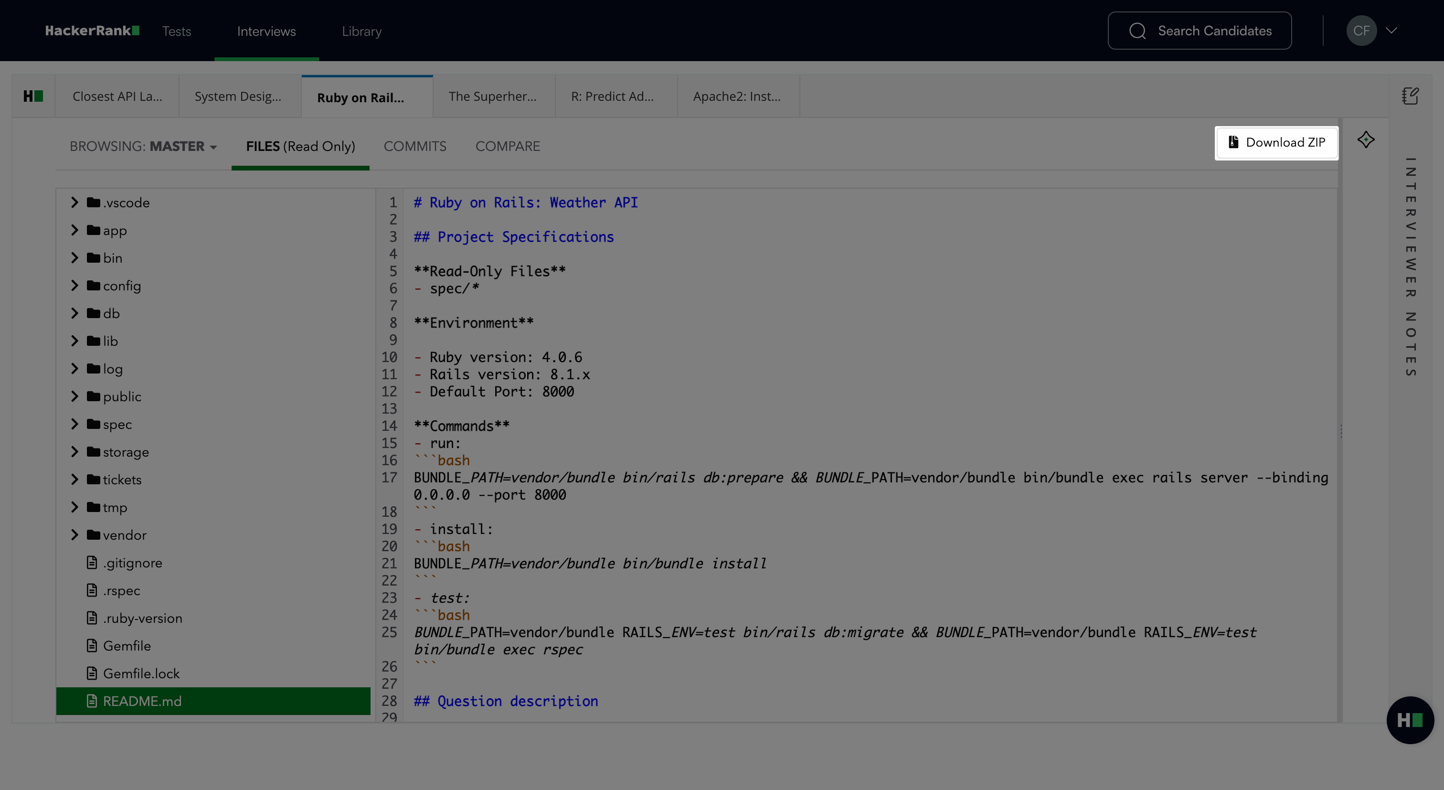The width and height of the screenshot is (1444, 790).
Task: Click the .gitignore file icon
Action: tap(92, 562)
